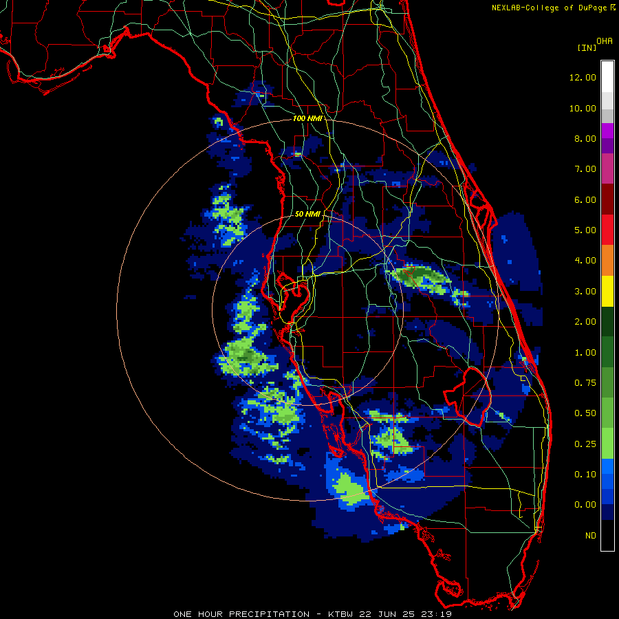This screenshot has height=619, width=619.
Task: Click the 100 NMI range ring label
Action: pyautogui.click(x=307, y=118)
